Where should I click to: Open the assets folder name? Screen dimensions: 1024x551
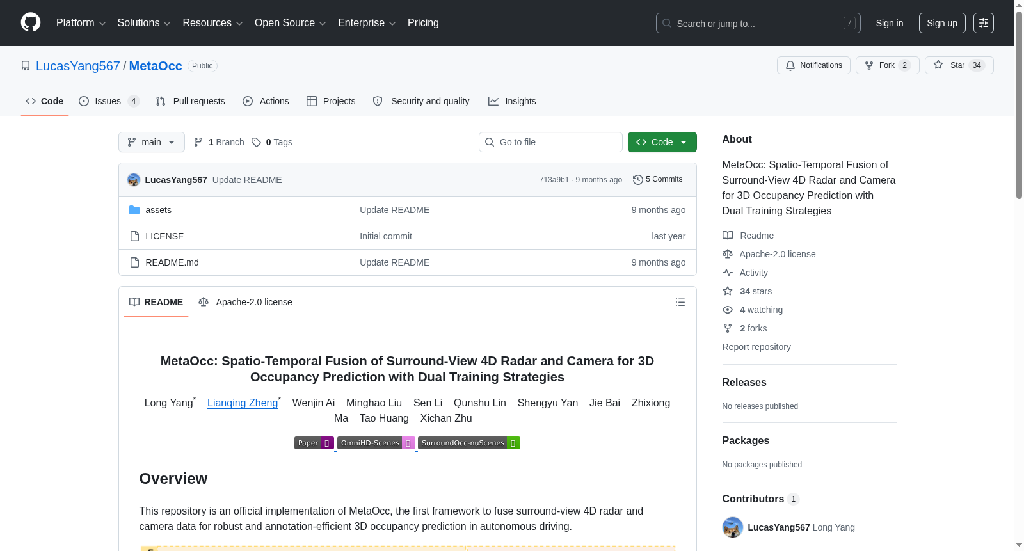click(x=159, y=210)
